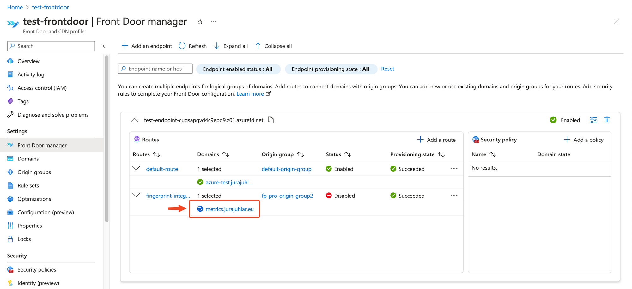Click the Access control IAM icon

10,88
